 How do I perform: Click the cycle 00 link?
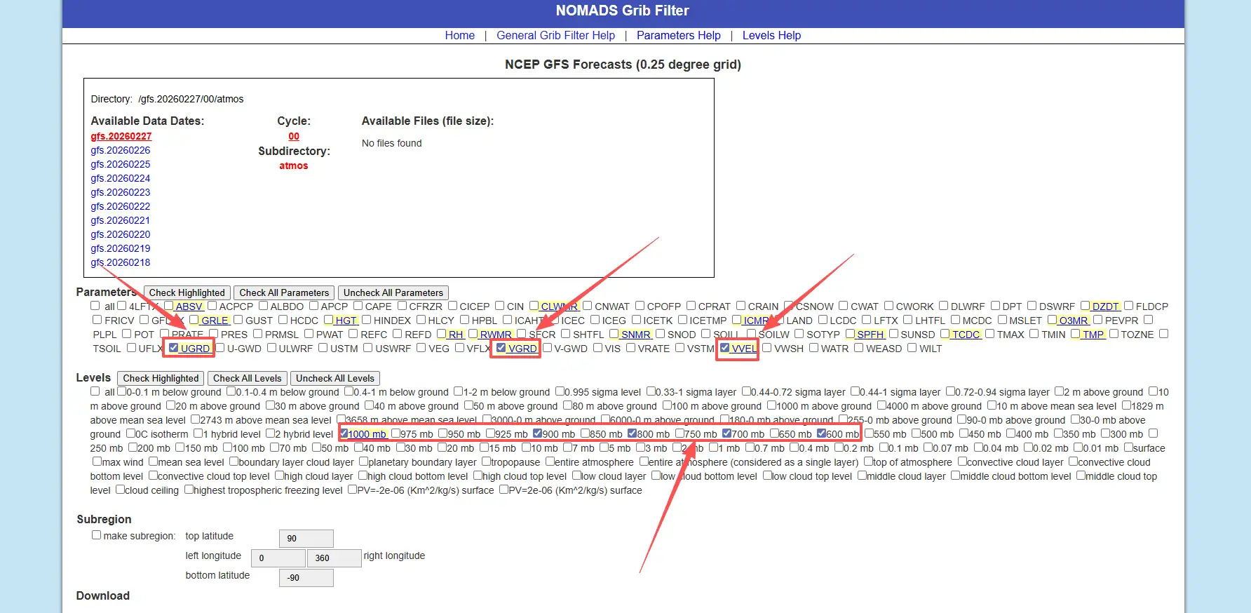point(294,136)
